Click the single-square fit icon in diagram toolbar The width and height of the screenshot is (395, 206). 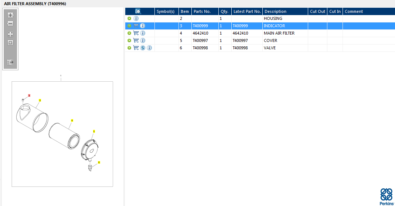point(10,43)
